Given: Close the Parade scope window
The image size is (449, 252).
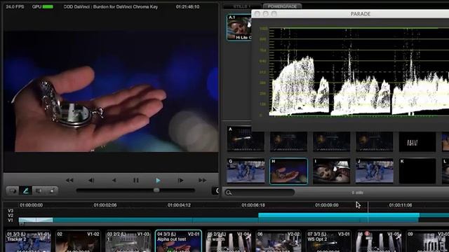Looking at the screenshot, I should (257, 14).
